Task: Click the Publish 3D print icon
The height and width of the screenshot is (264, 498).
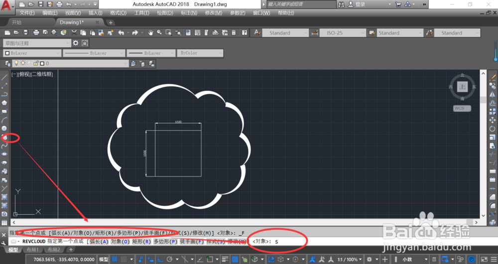Action: click(x=64, y=33)
